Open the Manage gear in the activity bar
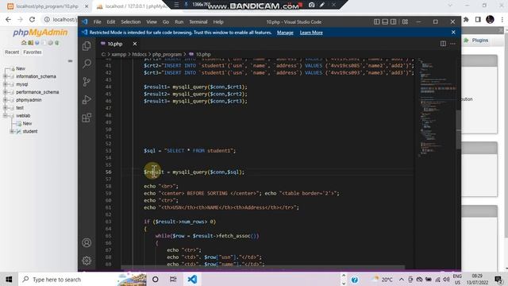 [87, 261]
